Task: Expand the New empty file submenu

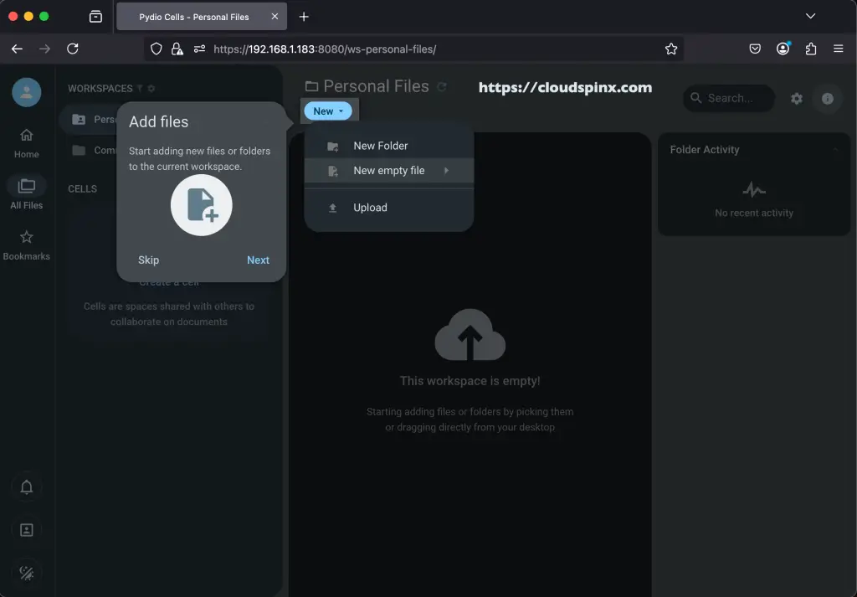Action: coord(389,169)
